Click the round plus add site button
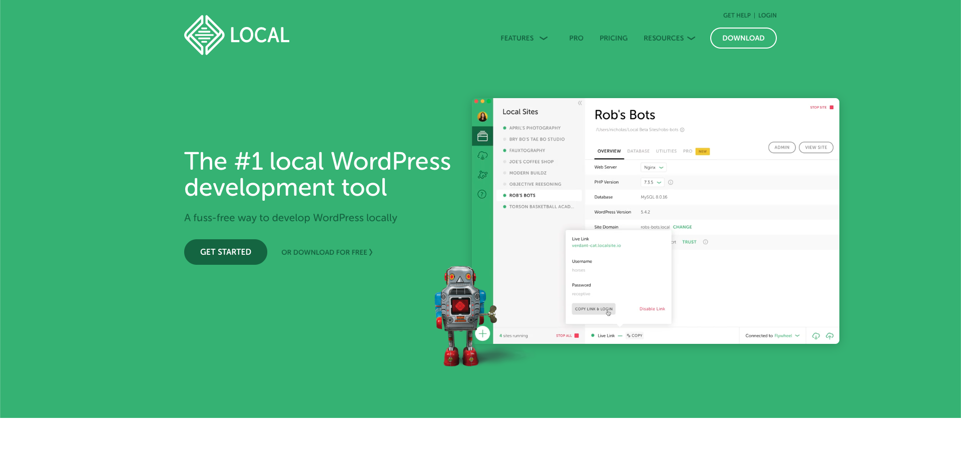 (483, 333)
